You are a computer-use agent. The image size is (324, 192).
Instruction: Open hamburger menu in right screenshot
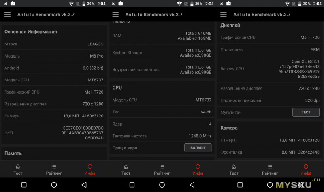click(224, 15)
